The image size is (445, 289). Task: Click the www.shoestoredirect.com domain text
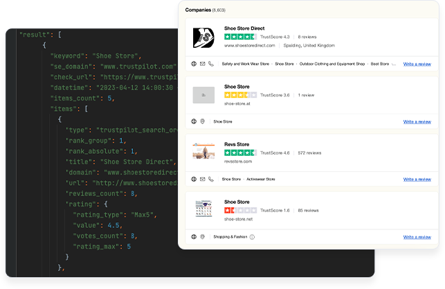(249, 46)
